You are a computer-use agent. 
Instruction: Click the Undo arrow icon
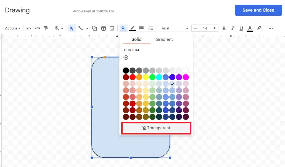(29, 28)
